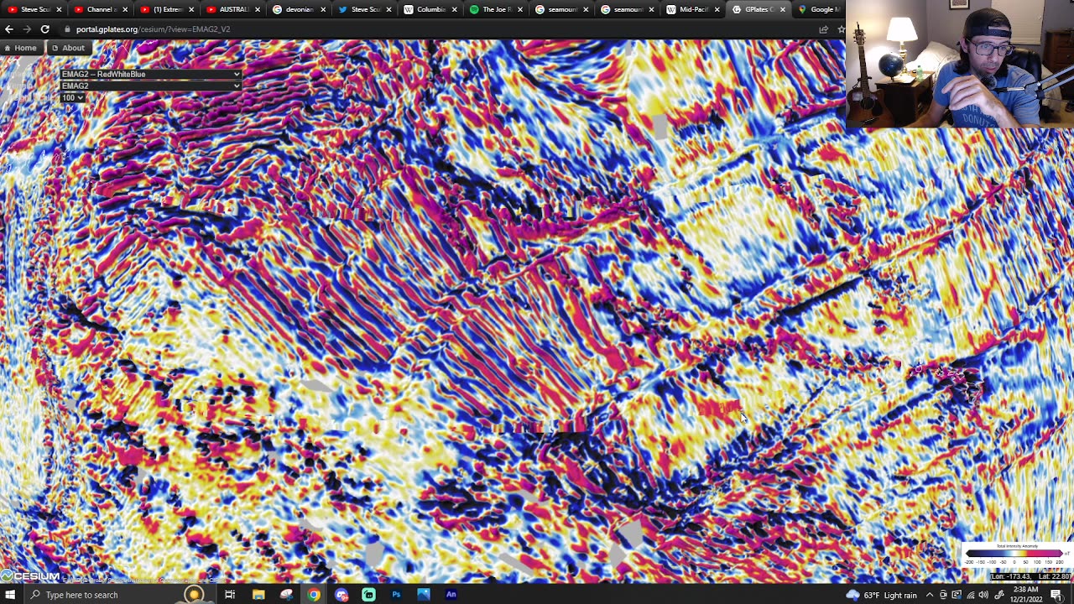The image size is (1074, 604).
Task: Close the AUSTRALI YouTube tab
Action: click(x=257, y=9)
